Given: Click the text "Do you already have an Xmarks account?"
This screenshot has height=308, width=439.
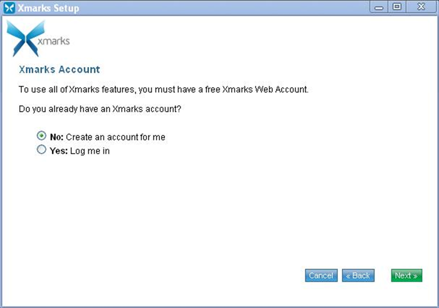Looking at the screenshot, I should pyautogui.click(x=100, y=109).
